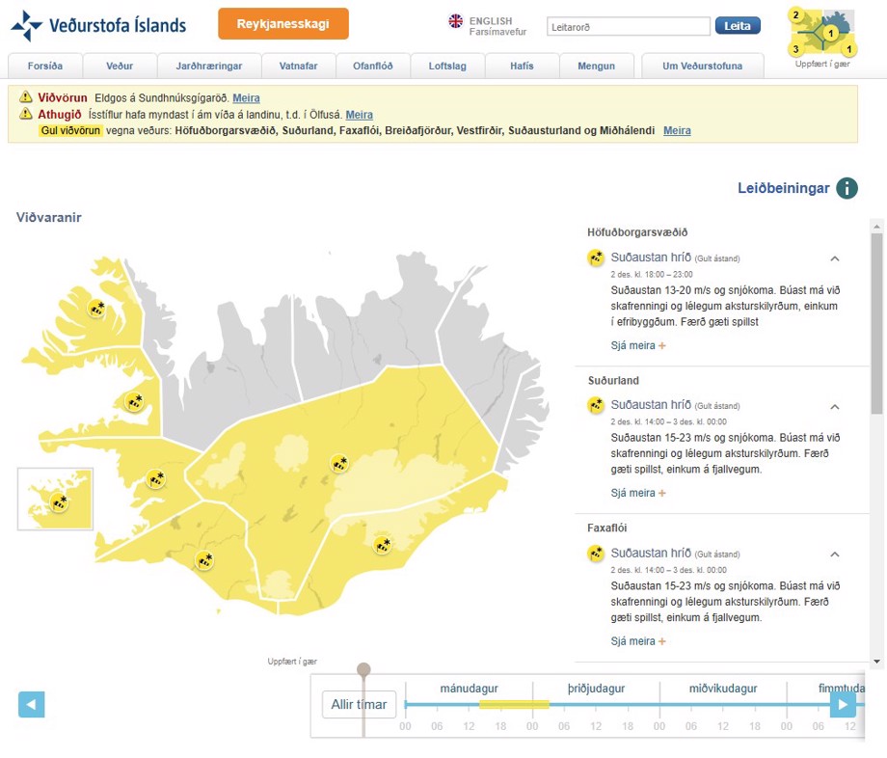887x758 pixels.
Task: Click the Leiðbeiningar info icon
Action: pos(847,188)
